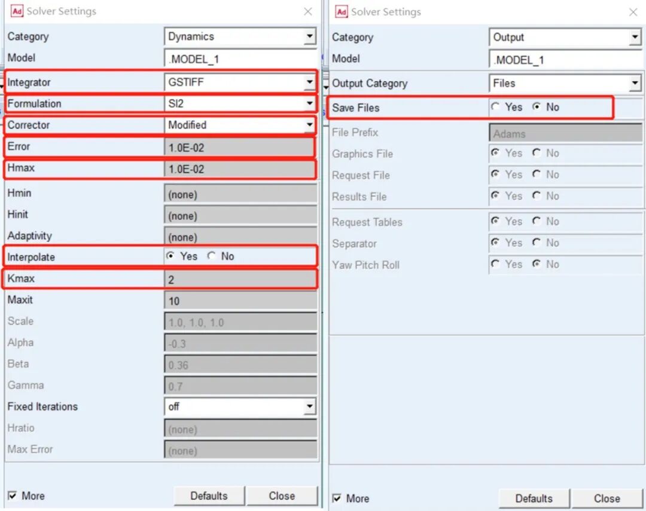This screenshot has width=646, height=511.
Task: Close the right Solver Settings window with X
Action: click(x=633, y=13)
